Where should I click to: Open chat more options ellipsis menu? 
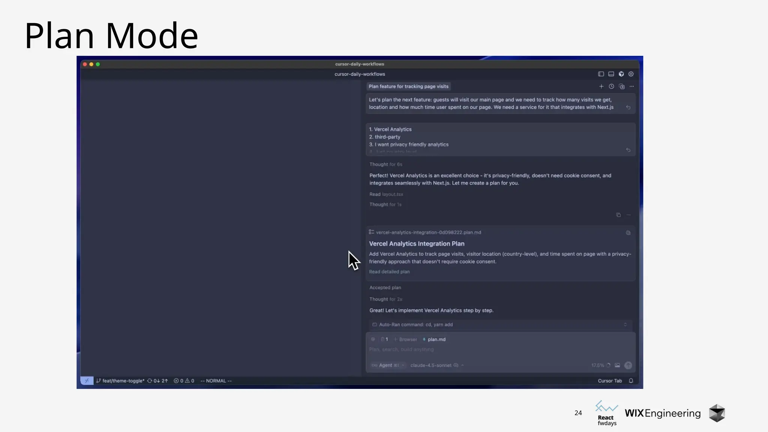click(632, 86)
